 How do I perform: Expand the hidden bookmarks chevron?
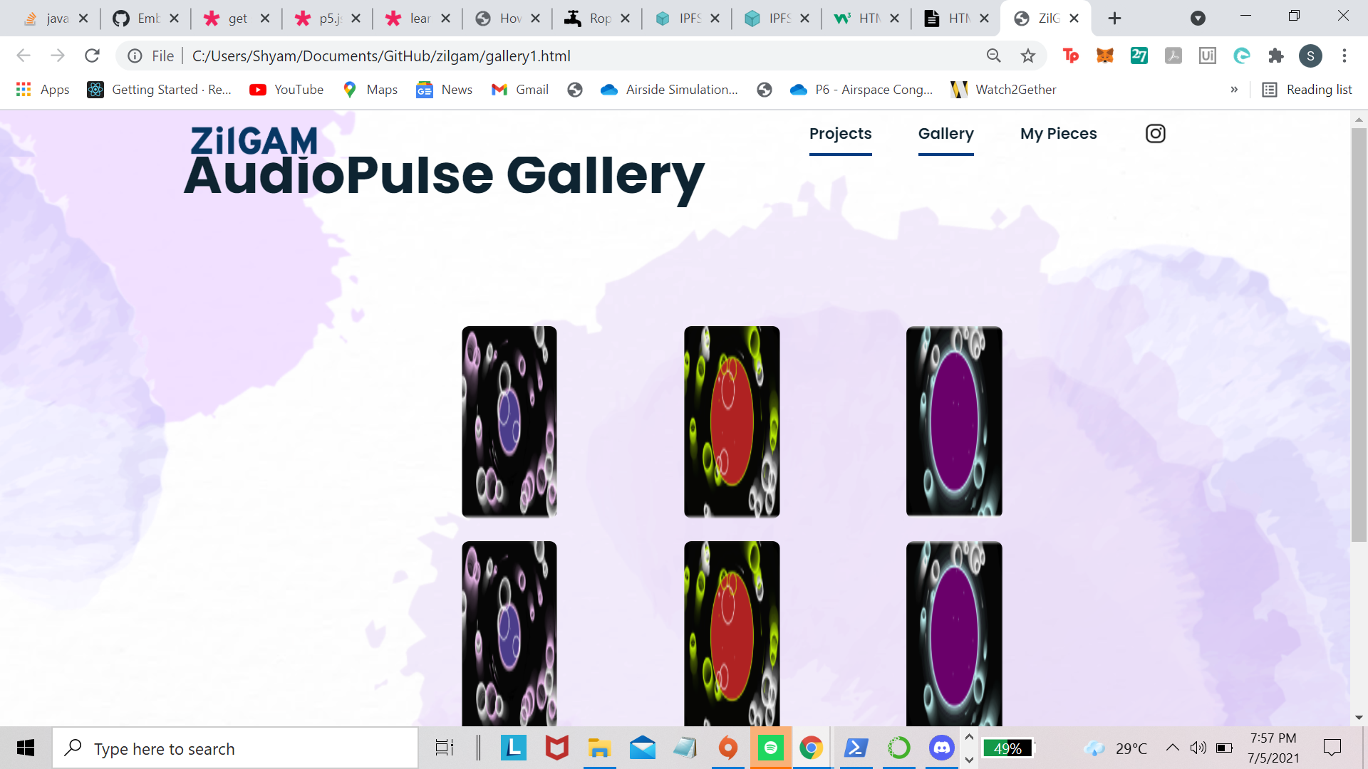point(1234,90)
